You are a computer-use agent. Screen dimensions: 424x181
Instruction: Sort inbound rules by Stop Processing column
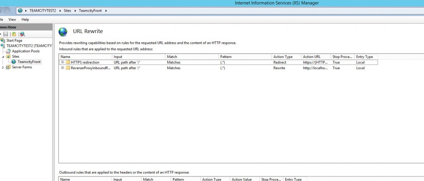(x=342, y=57)
